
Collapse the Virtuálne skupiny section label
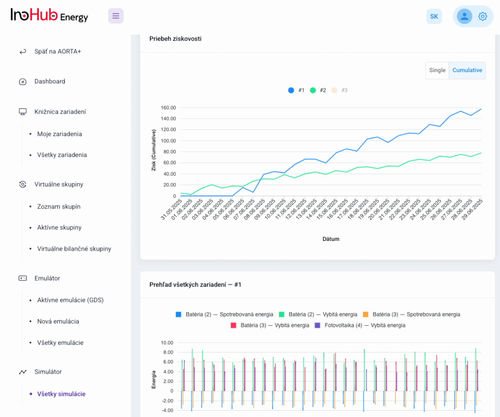59,184
